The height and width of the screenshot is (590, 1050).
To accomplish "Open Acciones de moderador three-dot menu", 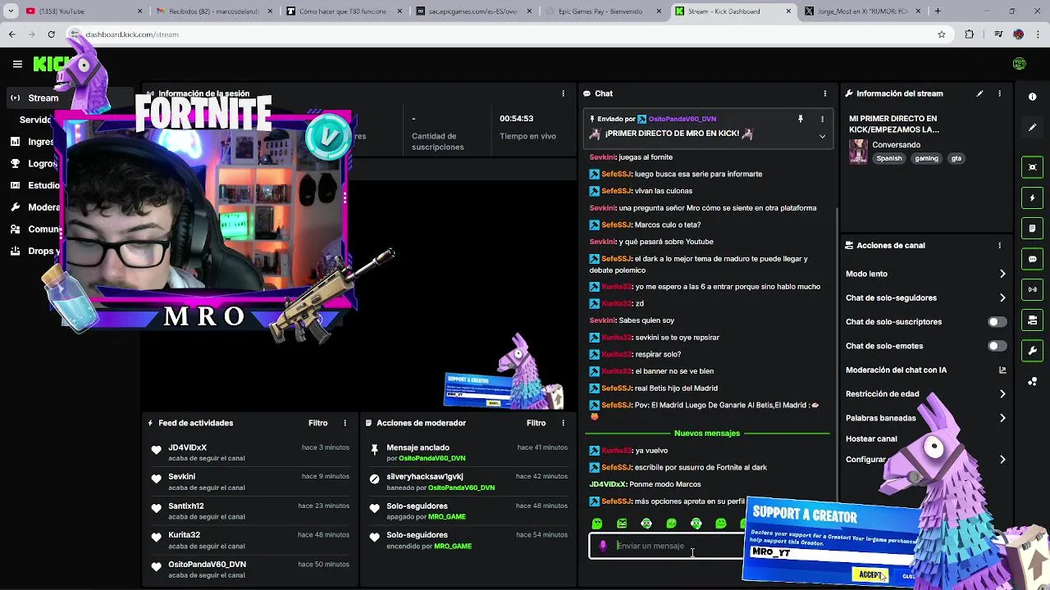I will click(563, 423).
